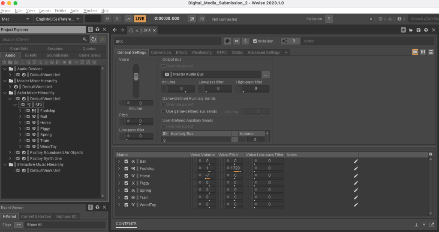Click the navigate back arrow
The width and height of the screenshot is (439, 232).
pos(114,30)
